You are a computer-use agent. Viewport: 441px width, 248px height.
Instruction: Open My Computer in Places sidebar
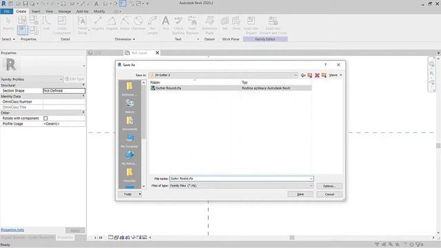pos(130,141)
